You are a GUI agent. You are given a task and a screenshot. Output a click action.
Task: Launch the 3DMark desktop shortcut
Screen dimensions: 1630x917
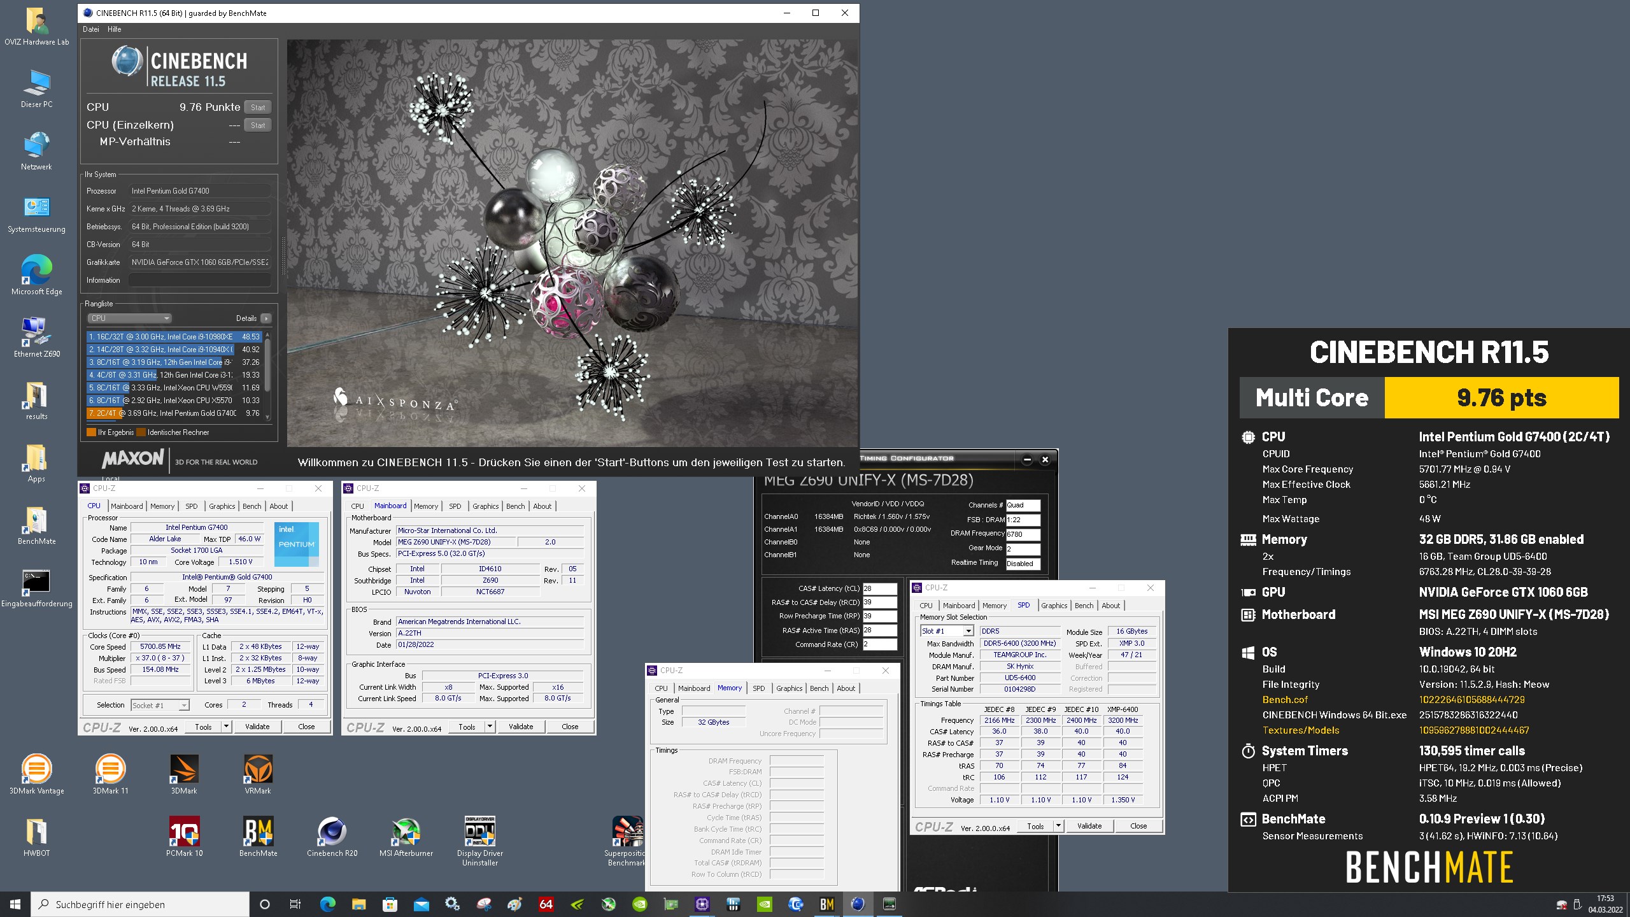pos(184,775)
